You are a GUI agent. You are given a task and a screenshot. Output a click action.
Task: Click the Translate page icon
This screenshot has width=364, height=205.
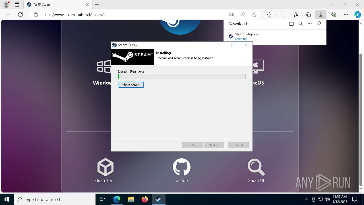point(231,15)
